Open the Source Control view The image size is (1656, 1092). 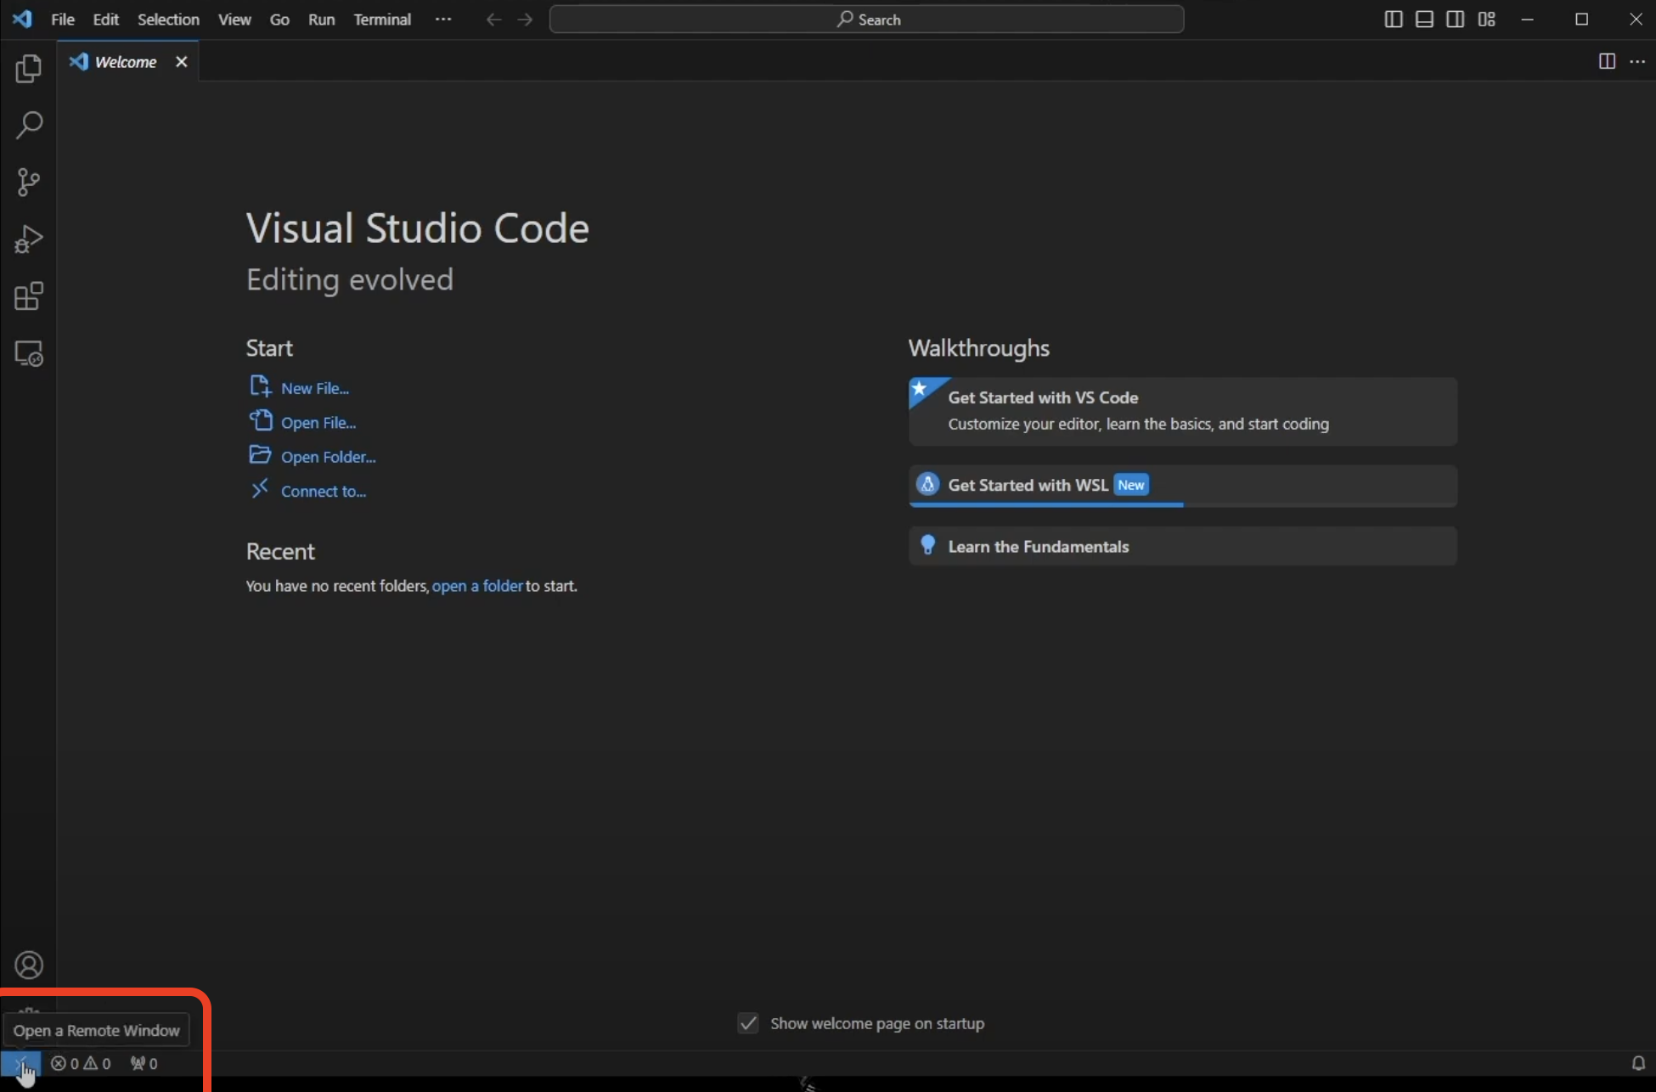pyautogui.click(x=28, y=183)
